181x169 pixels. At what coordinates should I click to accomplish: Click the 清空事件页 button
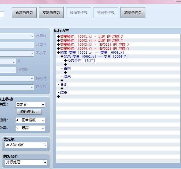pyautogui.click(x=133, y=13)
